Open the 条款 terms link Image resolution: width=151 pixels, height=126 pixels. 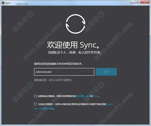[x=88, y=96]
